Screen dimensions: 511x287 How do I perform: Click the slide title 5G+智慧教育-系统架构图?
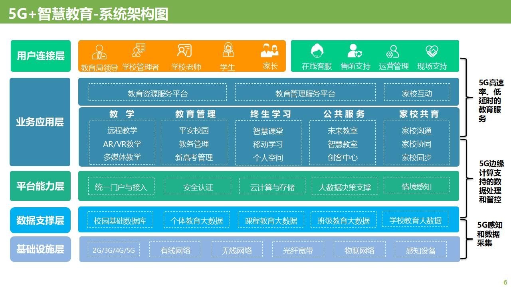pyautogui.click(x=88, y=14)
